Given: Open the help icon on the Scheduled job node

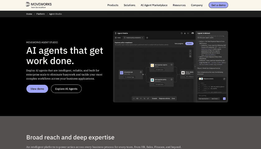Looking at the screenshot, I should click(x=141, y=72).
